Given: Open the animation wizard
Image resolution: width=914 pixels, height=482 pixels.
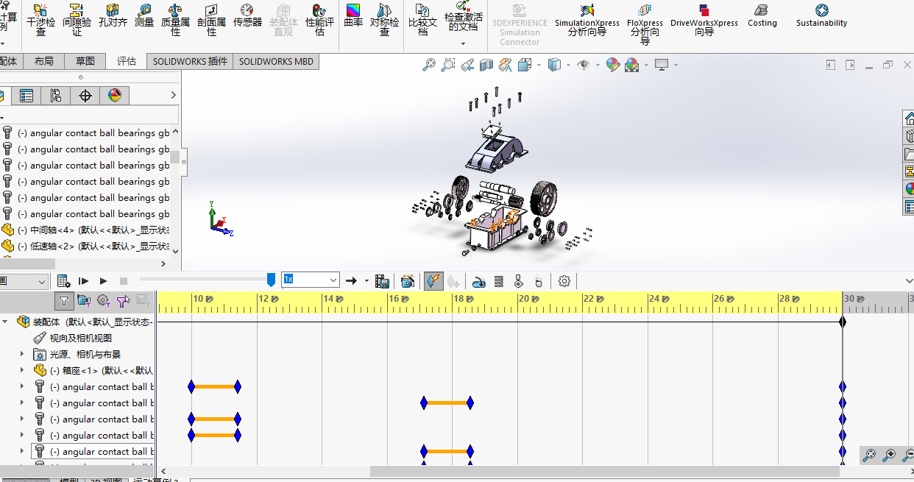Looking at the screenshot, I should [x=408, y=281].
